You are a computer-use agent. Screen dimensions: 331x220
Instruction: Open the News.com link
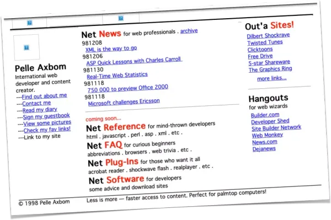click(x=265, y=142)
